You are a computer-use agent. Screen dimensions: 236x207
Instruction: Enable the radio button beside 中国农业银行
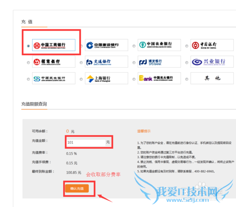[x=134, y=46]
